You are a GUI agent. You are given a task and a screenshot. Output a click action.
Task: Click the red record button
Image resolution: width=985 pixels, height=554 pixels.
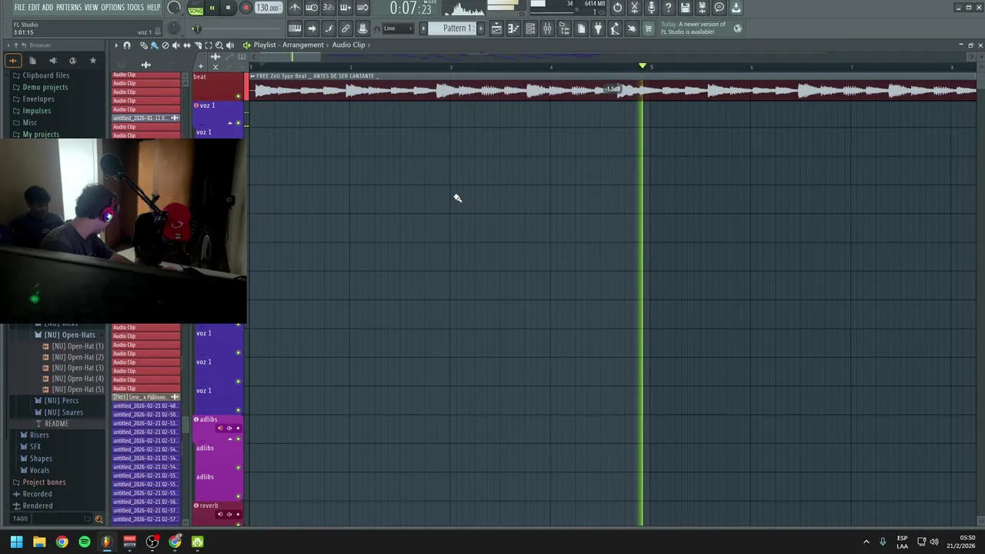click(x=245, y=8)
